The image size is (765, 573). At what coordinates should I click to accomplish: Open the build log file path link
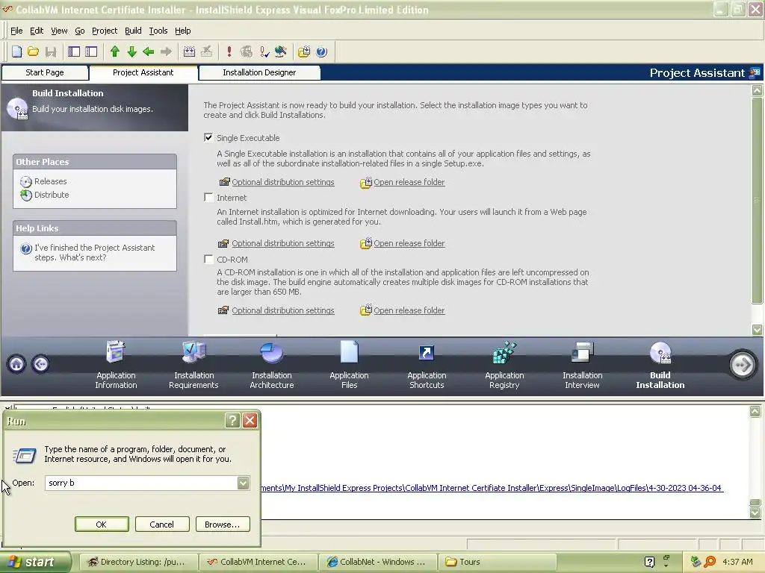[492, 488]
